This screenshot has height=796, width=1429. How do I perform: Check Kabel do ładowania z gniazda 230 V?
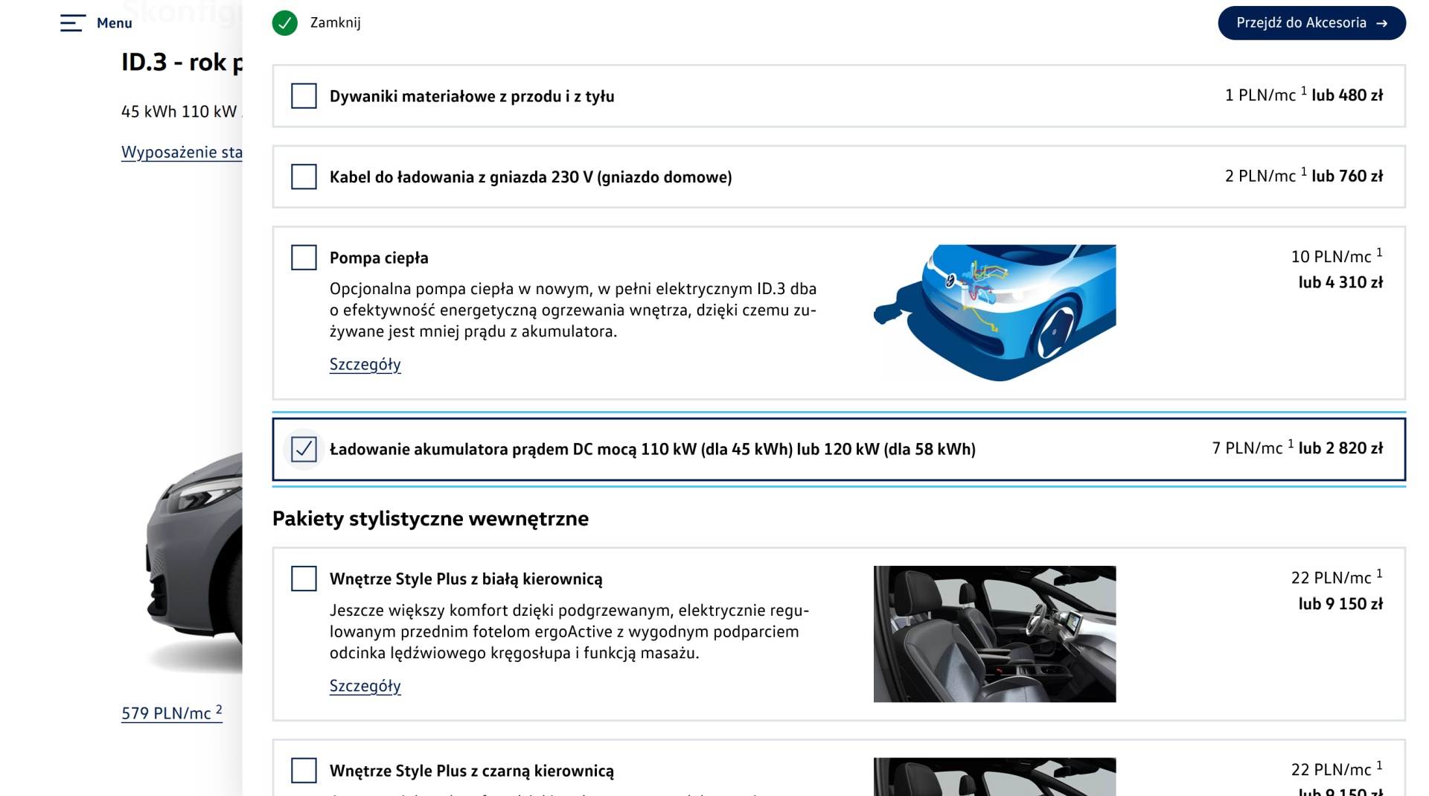click(x=304, y=176)
